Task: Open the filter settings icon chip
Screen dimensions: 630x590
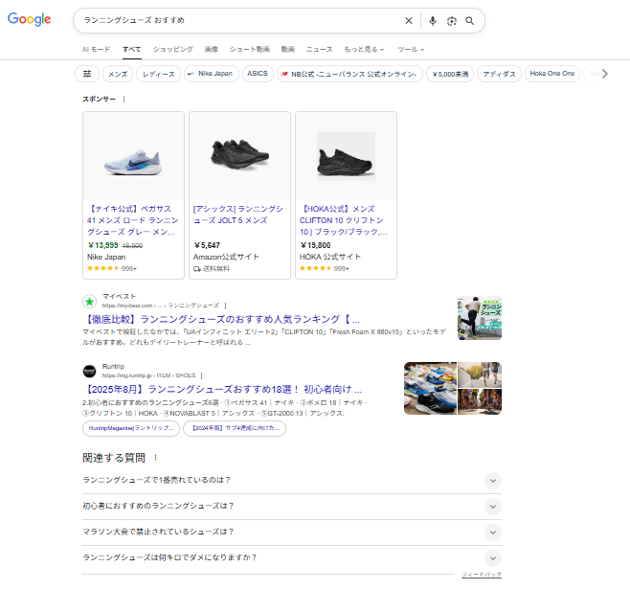Action: point(87,73)
